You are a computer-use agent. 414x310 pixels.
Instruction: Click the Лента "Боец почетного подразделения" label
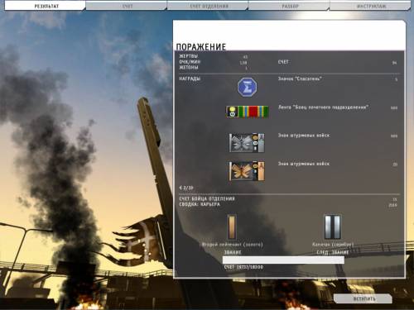click(323, 107)
